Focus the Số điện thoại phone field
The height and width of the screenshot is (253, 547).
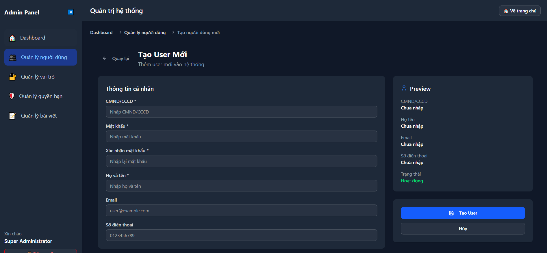tap(241, 235)
